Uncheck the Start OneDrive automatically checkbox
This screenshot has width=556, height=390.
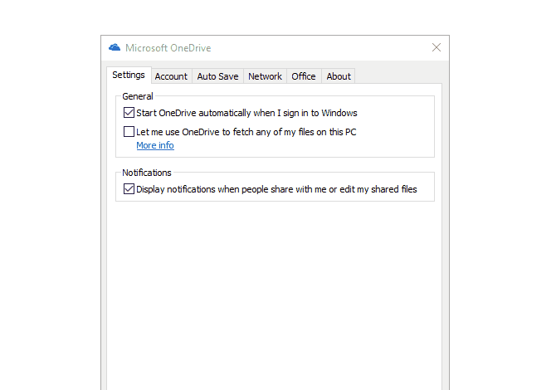(x=129, y=113)
